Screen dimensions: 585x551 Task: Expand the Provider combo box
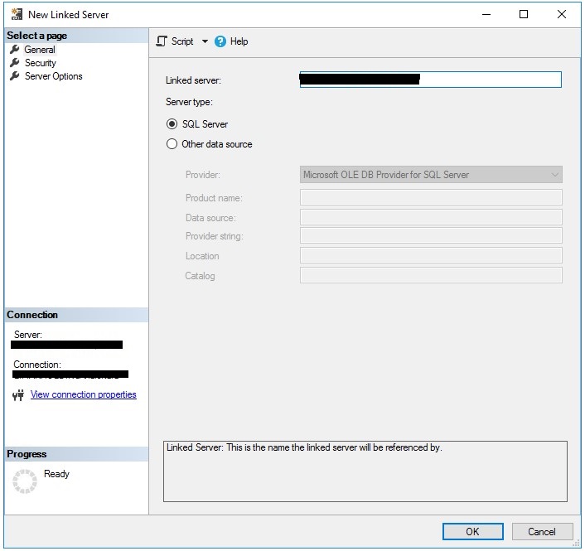tap(554, 175)
